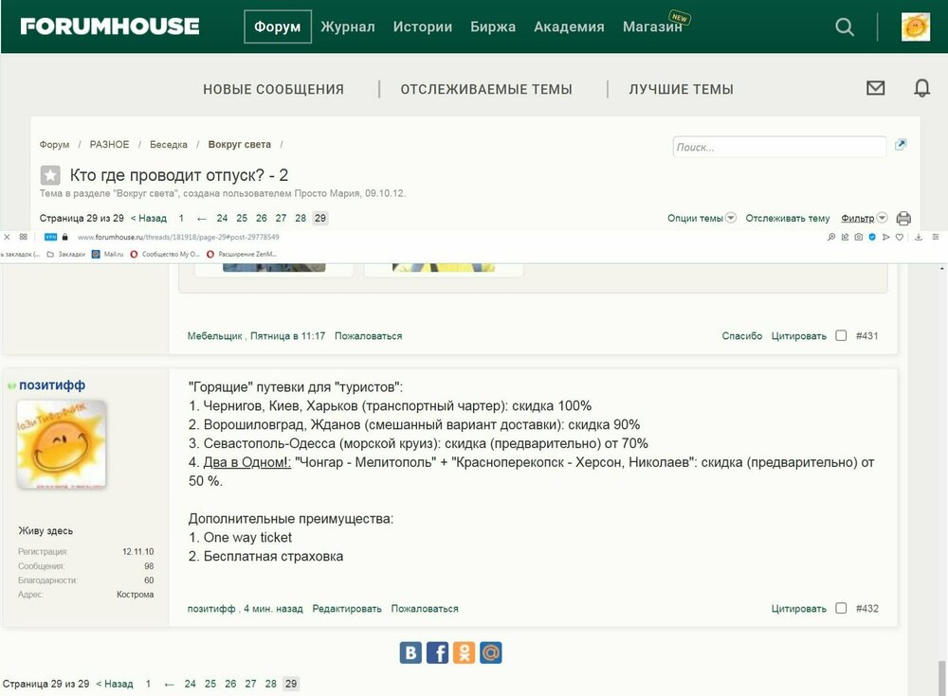Click the позитифф username in the post sidebar

pyautogui.click(x=52, y=384)
